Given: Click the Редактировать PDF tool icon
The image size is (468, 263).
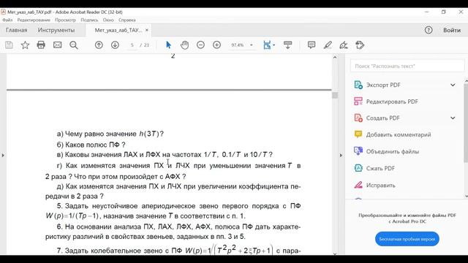Looking at the screenshot, I should pyautogui.click(x=358, y=102).
